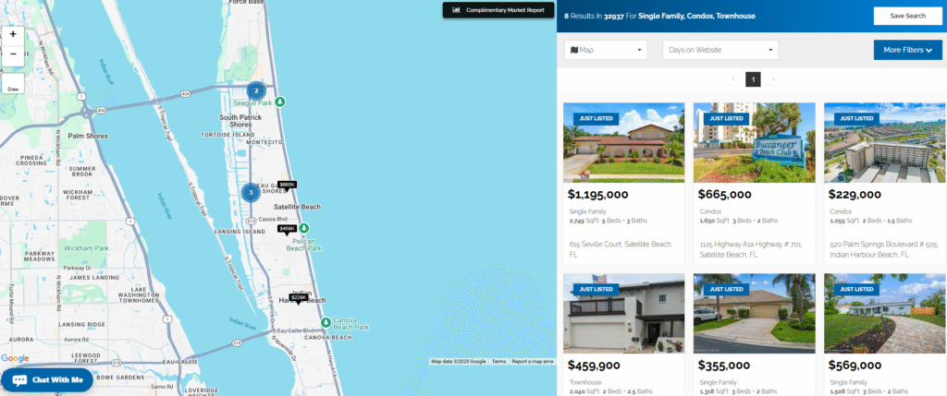This screenshot has height=396, width=947.
Task: Click Terms link on map footer
Action: click(x=498, y=362)
